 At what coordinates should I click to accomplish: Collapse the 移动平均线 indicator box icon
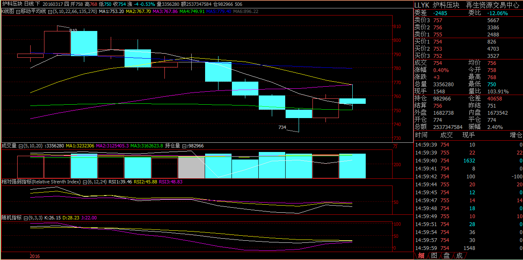point(18,11)
